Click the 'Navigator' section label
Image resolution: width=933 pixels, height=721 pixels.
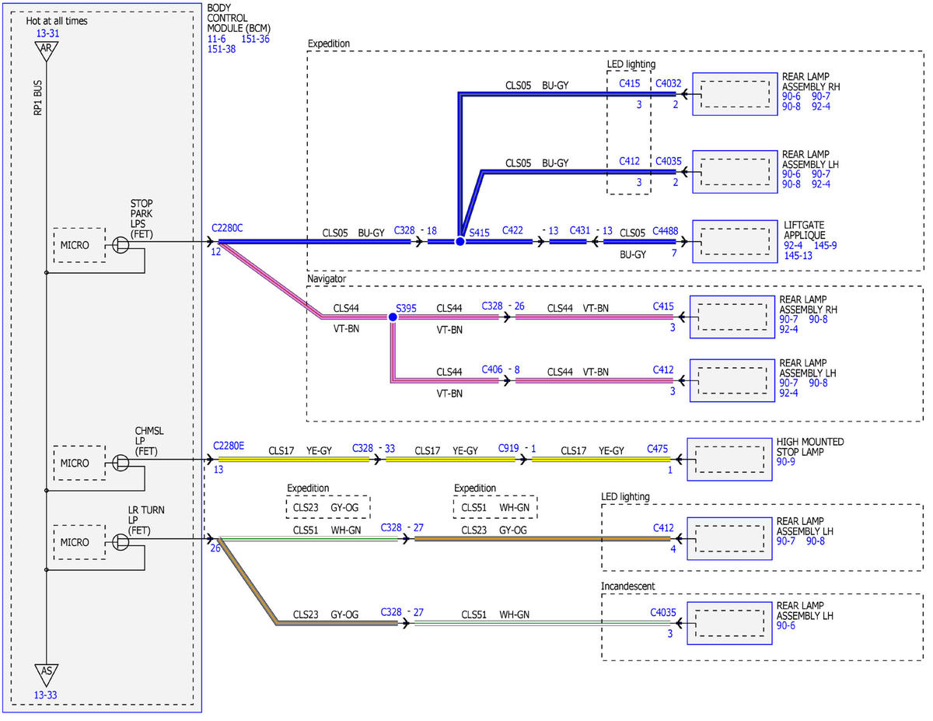[x=327, y=278]
